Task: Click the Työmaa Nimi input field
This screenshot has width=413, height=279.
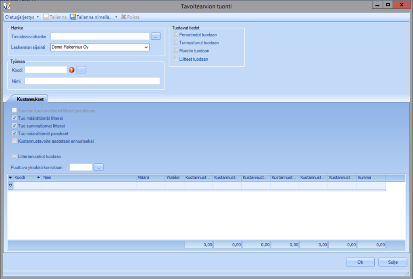Action: [92, 81]
